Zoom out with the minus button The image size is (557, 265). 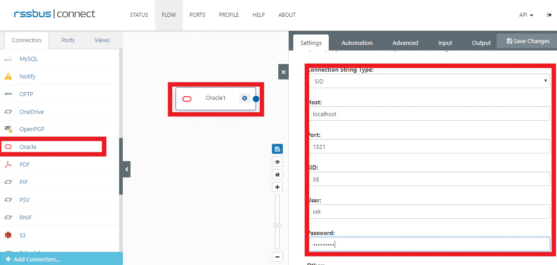pyautogui.click(x=277, y=256)
